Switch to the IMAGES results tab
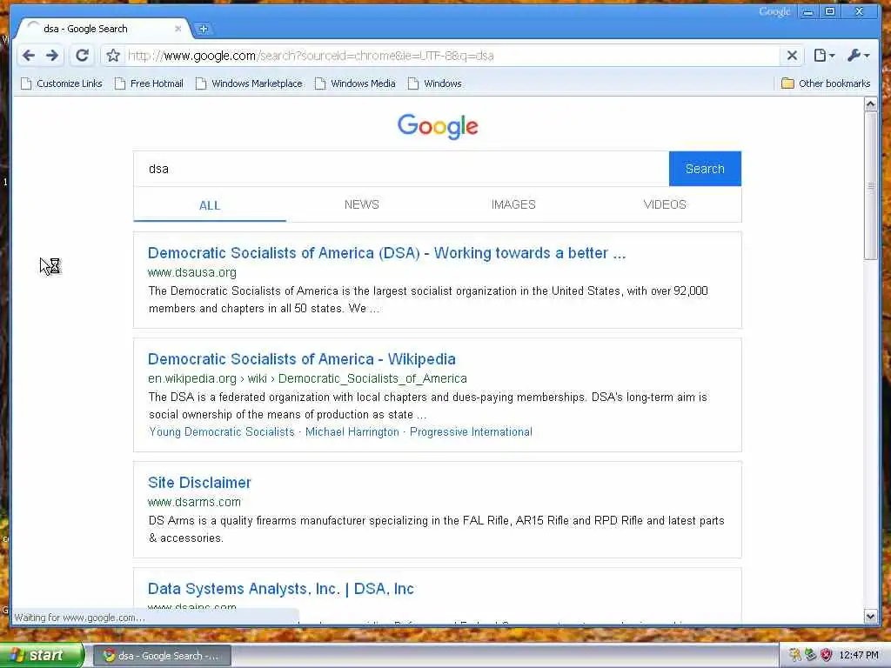 click(513, 204)
